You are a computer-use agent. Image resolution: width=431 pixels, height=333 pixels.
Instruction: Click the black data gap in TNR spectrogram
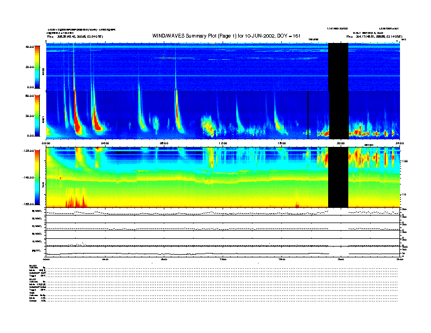(x=338, y=177)
